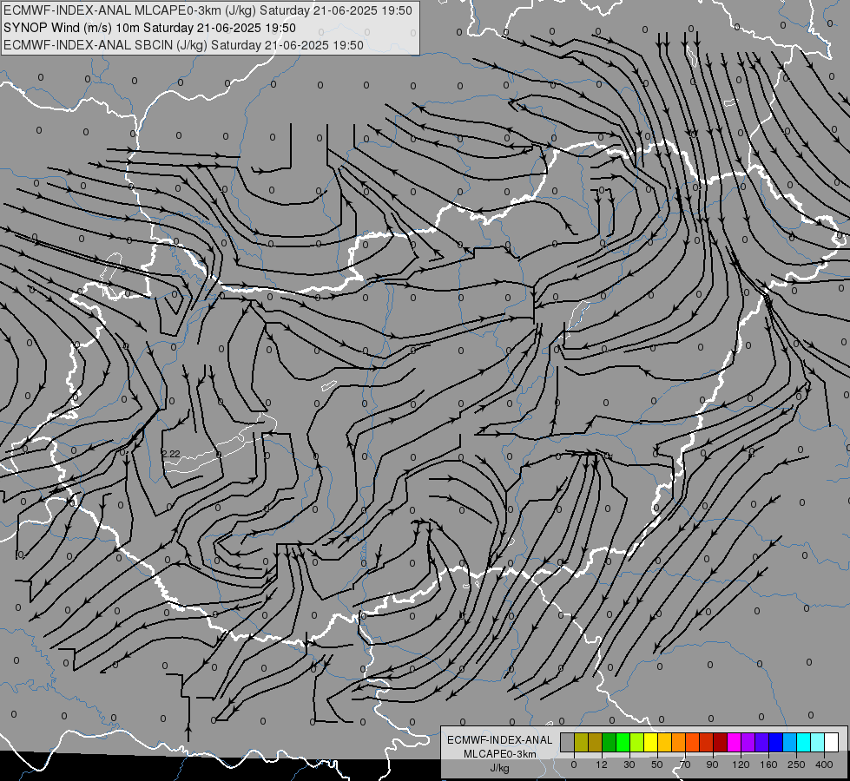Click the legend tick value '70'
The width and height of the screenshot is (850, 781).
(x=685, y=765)
